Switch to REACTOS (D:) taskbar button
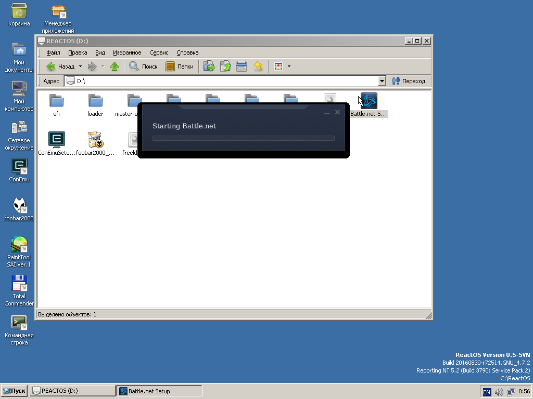The image size is (533, 399). point(73,391)
